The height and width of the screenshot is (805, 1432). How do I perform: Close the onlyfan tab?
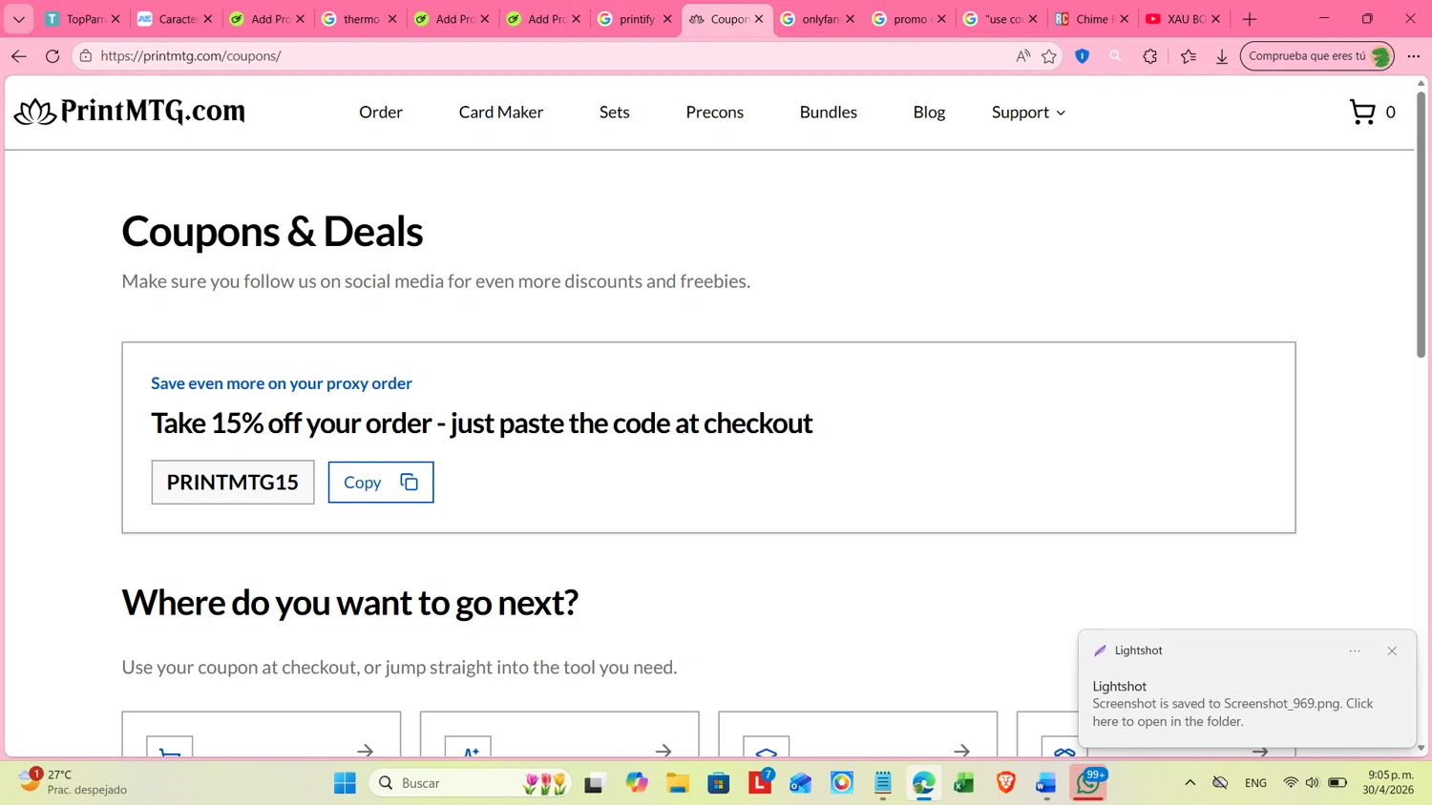[851, 19]
